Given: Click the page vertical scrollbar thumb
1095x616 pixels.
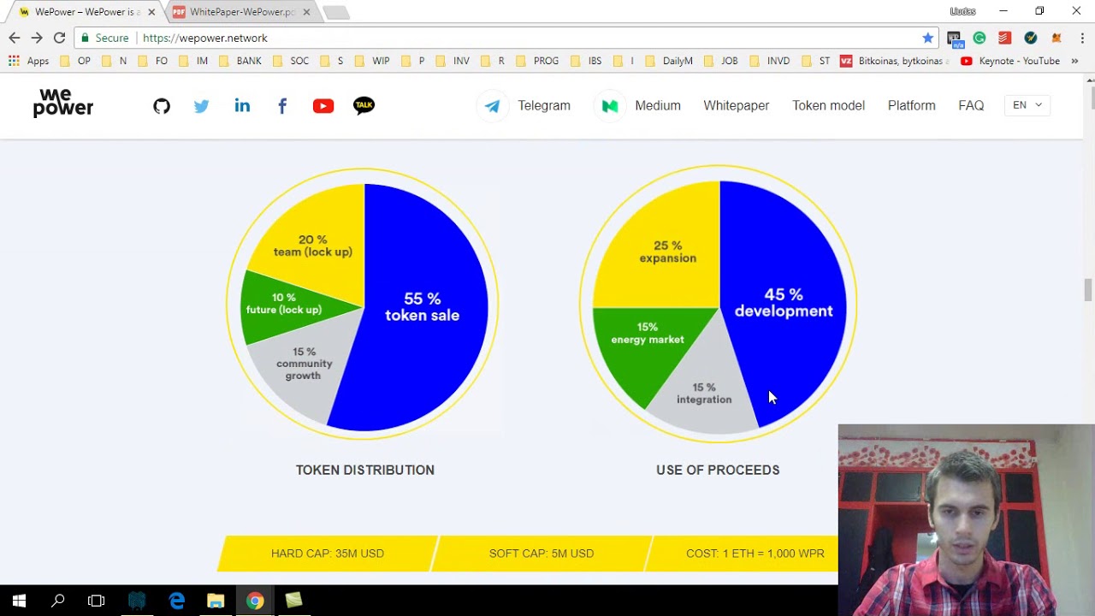Looking at the screenshot, I should pos(1088,289).
